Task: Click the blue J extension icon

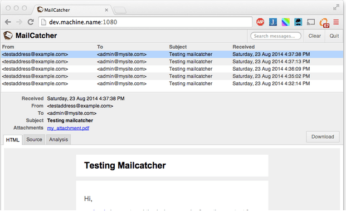Action: (273, 22)
